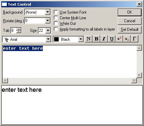Check the White Out option
This screenshot has width=144, height=126.
(56, 24)
